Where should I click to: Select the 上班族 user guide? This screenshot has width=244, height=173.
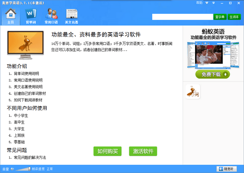click(19, 135)
